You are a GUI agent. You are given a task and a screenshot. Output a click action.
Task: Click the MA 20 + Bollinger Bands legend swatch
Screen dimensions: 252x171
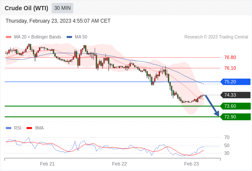9,37
